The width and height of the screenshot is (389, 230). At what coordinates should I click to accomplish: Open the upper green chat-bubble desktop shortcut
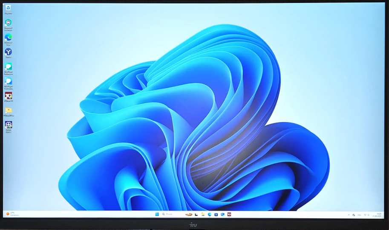coord(8,67)
